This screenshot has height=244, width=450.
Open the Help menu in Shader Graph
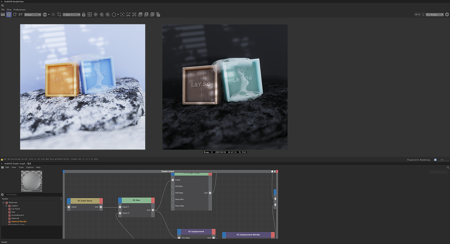coord(38,167)
